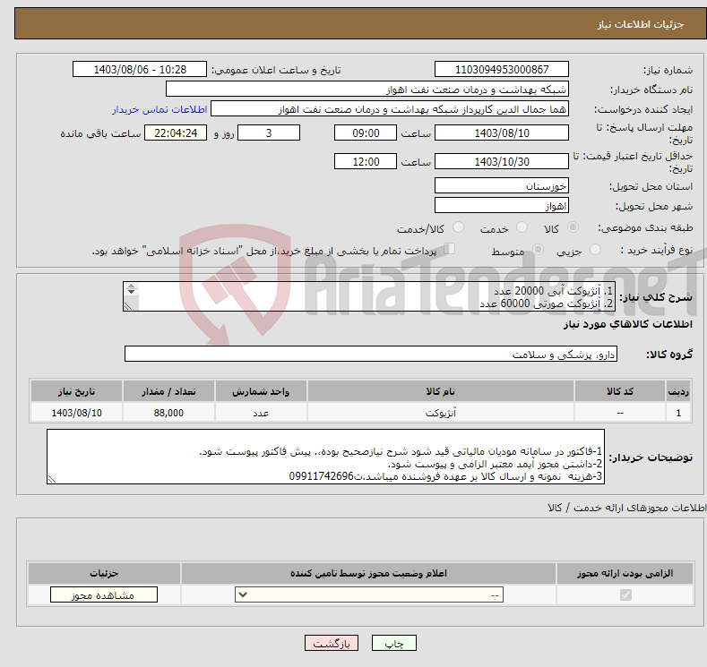707x667 pixels.
Task: Select the جزیی purchase type radio
Action: click(595, 249)
